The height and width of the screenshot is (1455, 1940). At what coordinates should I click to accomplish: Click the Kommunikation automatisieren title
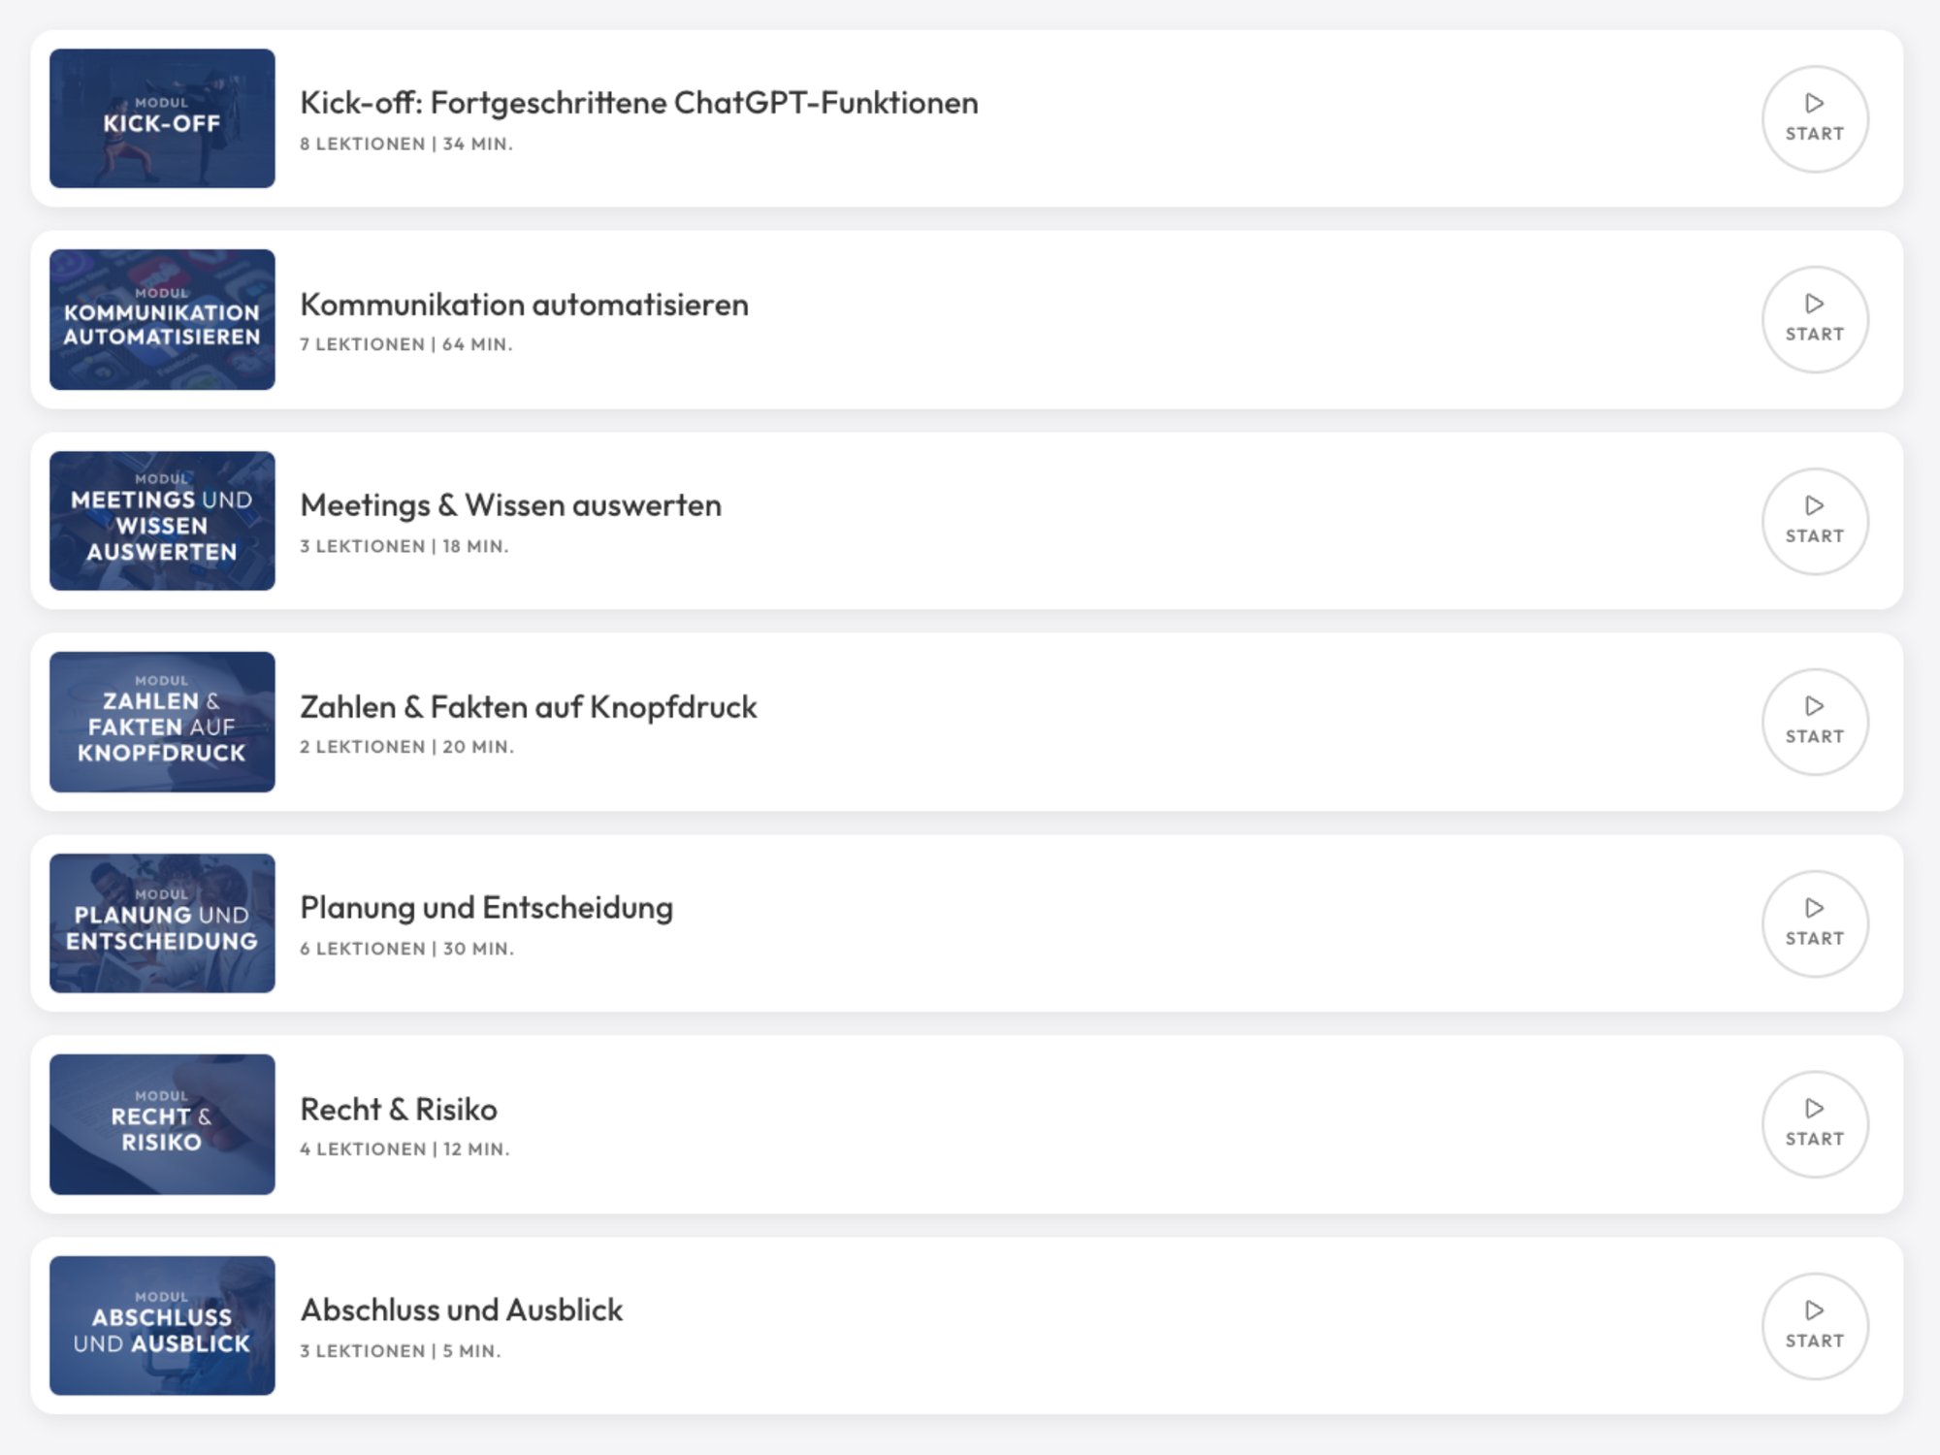tap(524, 305)
